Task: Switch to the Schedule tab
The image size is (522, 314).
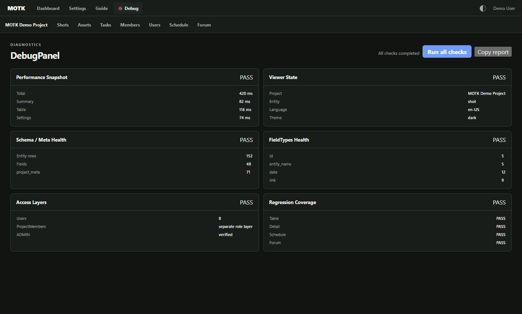Action: pos(179,25)
